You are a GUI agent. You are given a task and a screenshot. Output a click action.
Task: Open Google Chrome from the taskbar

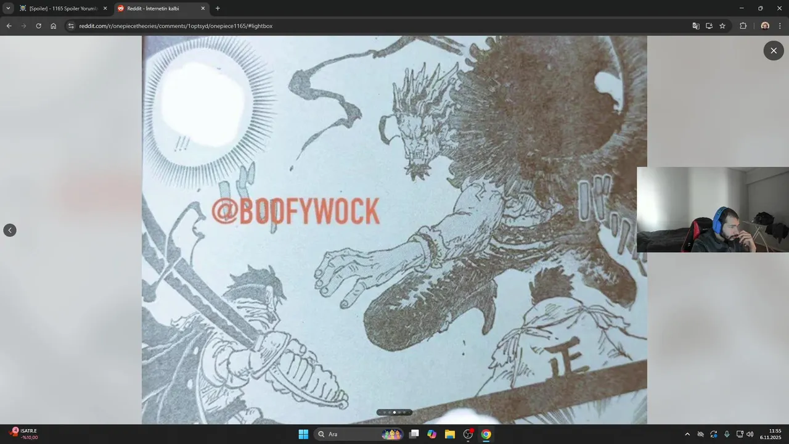click(x=486, y=434)
